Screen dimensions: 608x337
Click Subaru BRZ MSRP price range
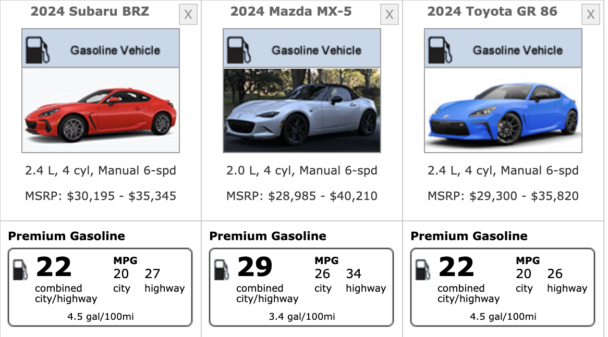tap(101, 196)
